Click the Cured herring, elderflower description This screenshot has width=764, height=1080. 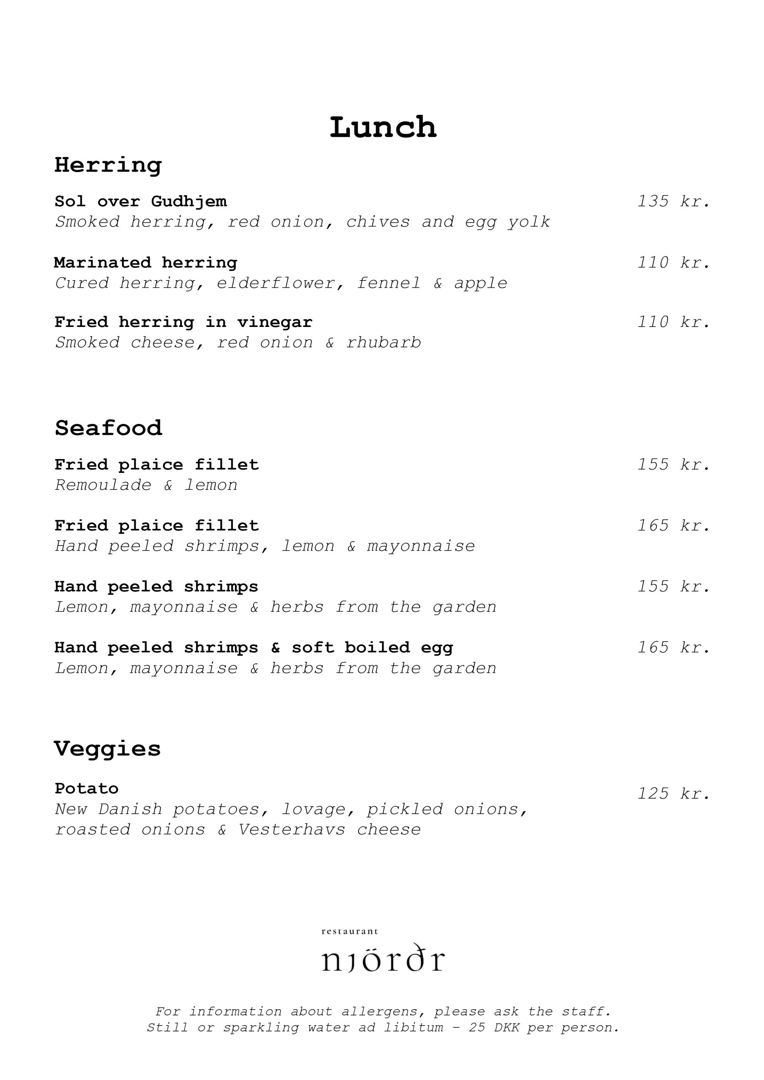pyautogui.click(x=281, y=283)
